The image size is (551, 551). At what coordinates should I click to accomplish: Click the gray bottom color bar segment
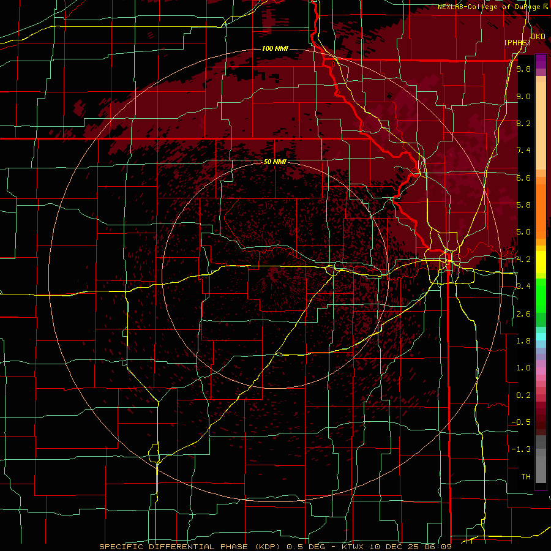pos(541,467)
